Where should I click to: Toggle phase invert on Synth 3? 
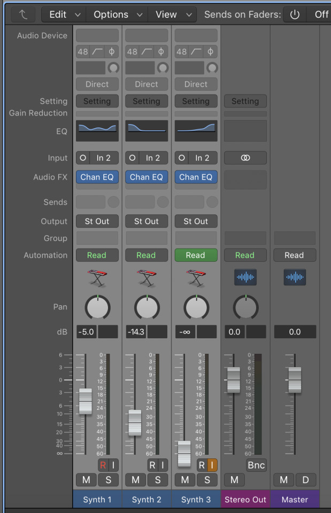pyautogui.click(x=211, y=51)
